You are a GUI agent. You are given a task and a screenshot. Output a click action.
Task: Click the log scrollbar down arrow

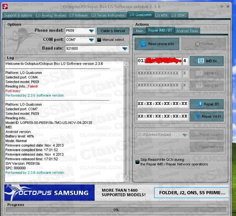tap(126, 179)
